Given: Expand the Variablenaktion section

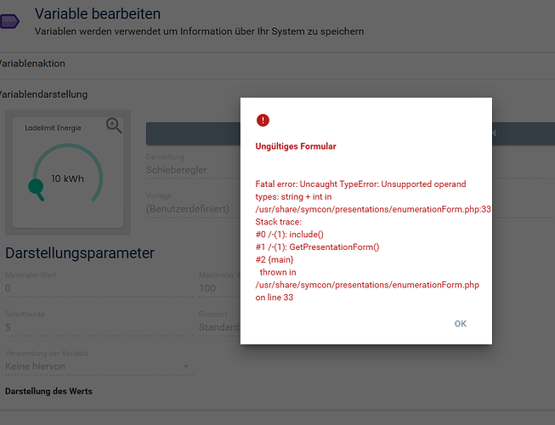Looking at the screenshot, I should pyautogui.click(x=32, y=64).
